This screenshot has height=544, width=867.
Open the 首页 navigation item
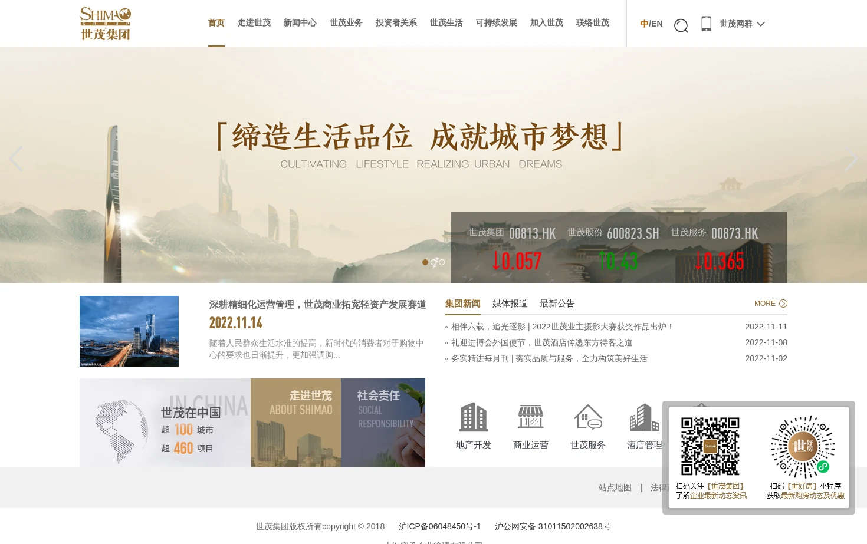[x=216, y=23]
